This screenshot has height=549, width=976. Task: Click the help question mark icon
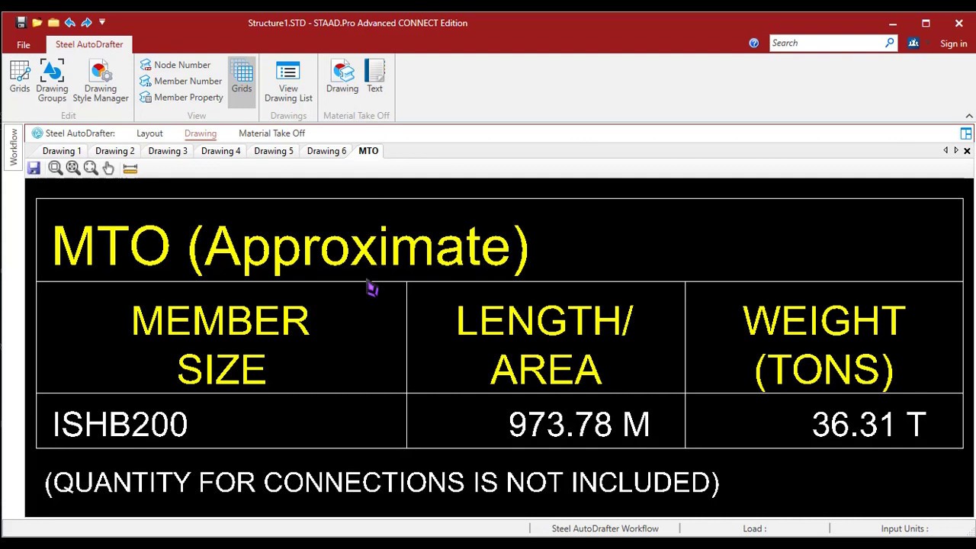754,43
